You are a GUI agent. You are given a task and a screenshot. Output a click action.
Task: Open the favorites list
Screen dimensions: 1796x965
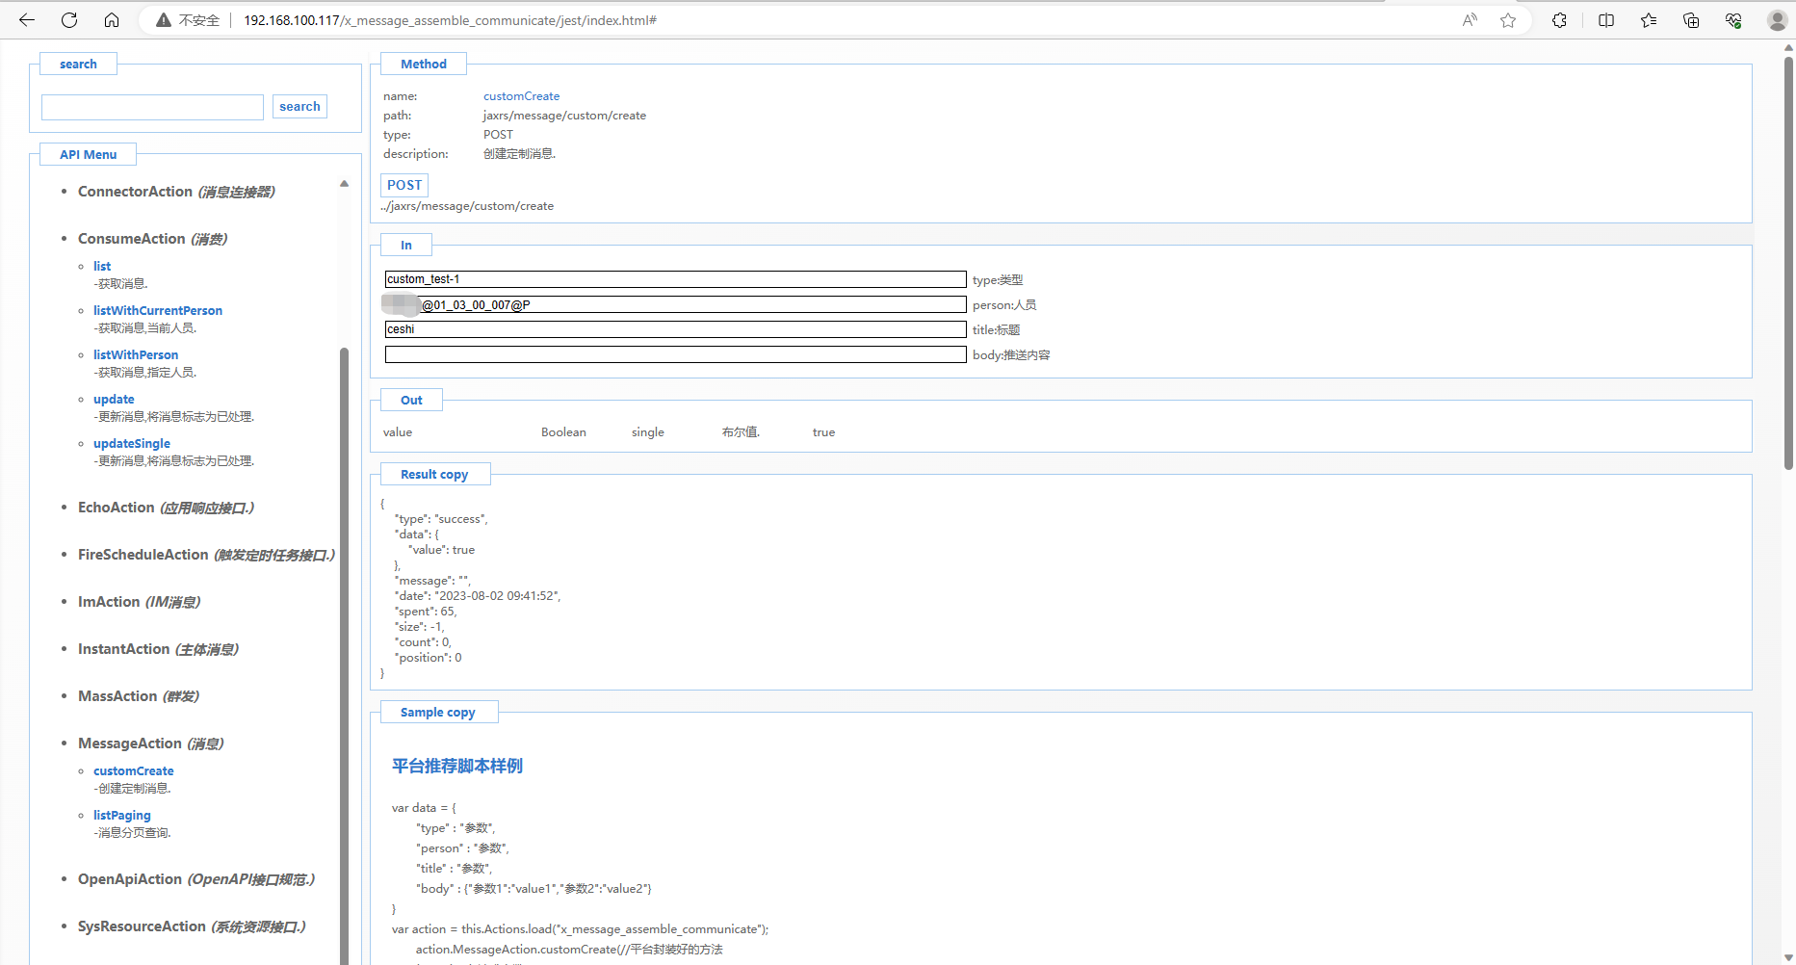pyautogui.click(x=1649, y=20)
